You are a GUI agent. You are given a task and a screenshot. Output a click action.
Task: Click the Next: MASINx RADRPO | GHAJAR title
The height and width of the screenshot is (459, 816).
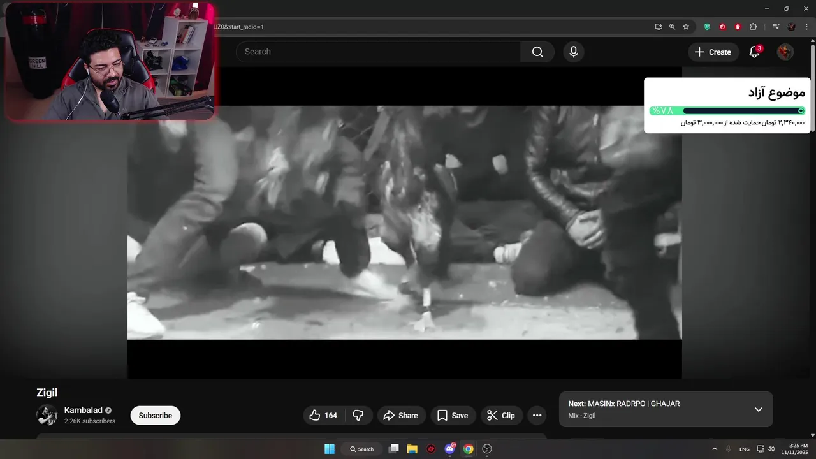pyautogui.click(x=624, y=404)
